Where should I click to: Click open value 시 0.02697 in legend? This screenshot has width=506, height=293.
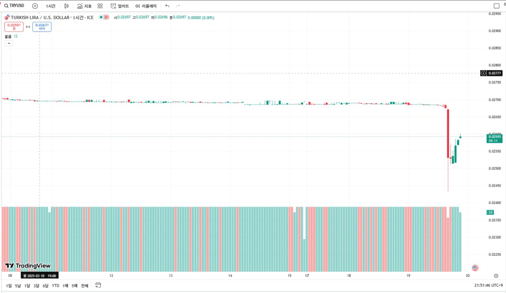coord(123,17)
